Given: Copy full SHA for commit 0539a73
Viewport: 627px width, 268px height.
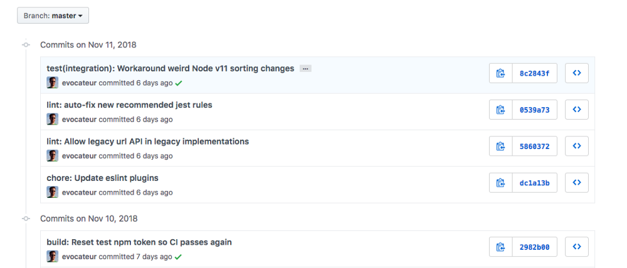Looking at the screenshot, I should tap(500, 110).
